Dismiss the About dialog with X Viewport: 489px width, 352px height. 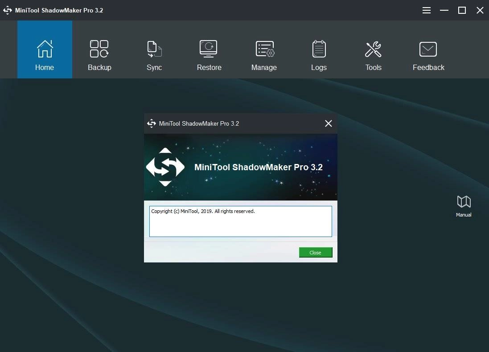pyautogui.click(x=329, y=123)
